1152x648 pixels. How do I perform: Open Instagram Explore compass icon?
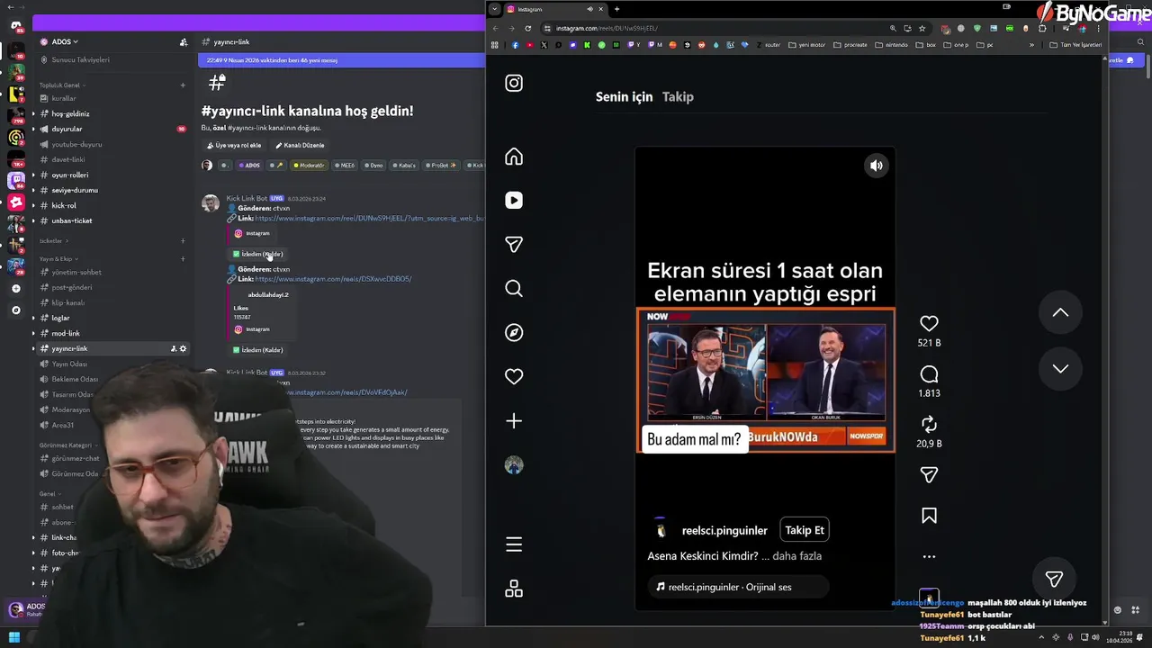pyautogui.click(x=514, y=333)
